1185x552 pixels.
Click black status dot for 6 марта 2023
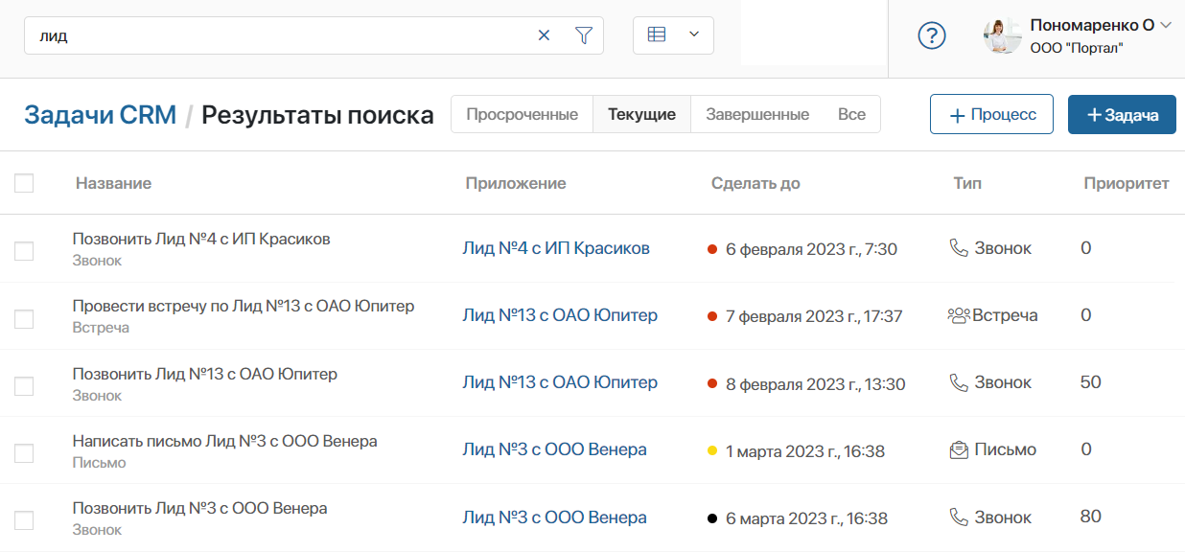712,518
